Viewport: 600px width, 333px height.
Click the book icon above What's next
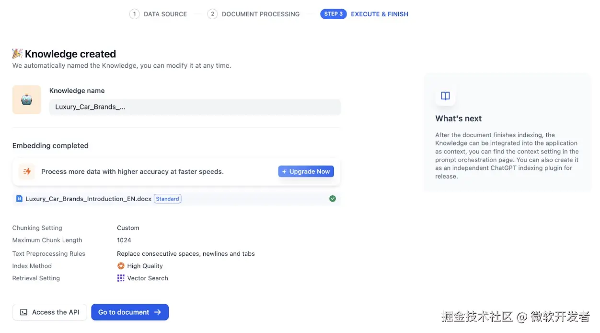coord(445,96)
